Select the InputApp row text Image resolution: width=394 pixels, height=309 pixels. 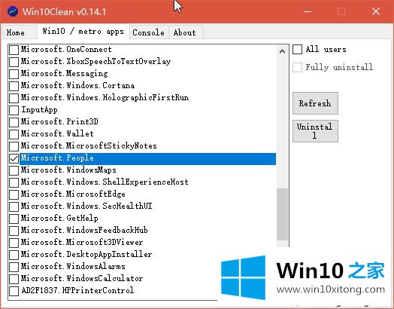[39, 110]
